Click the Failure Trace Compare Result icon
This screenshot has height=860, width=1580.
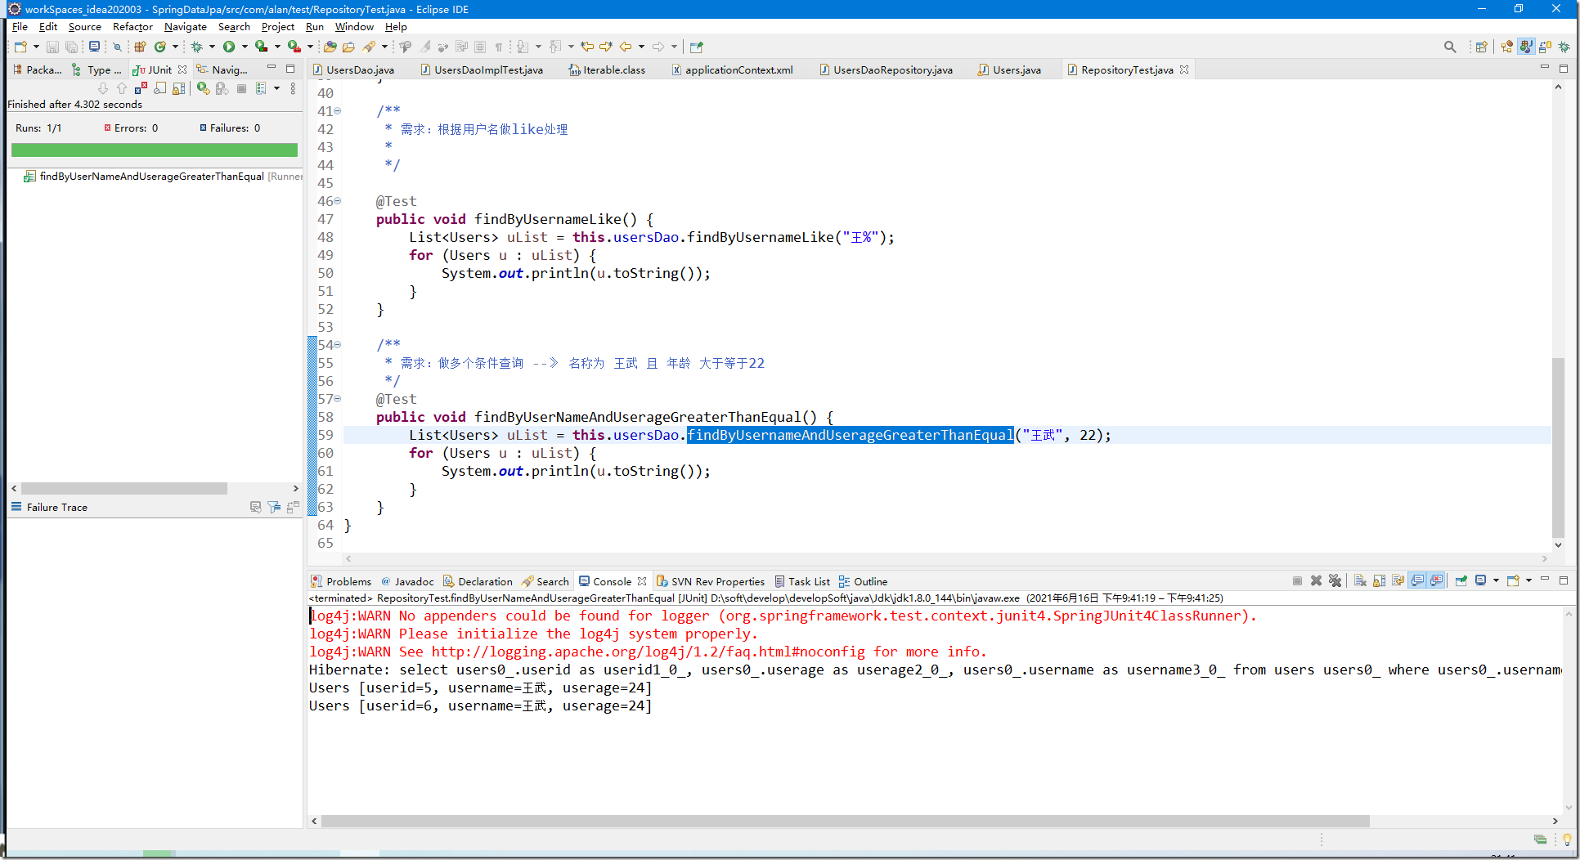click(293, 508)
